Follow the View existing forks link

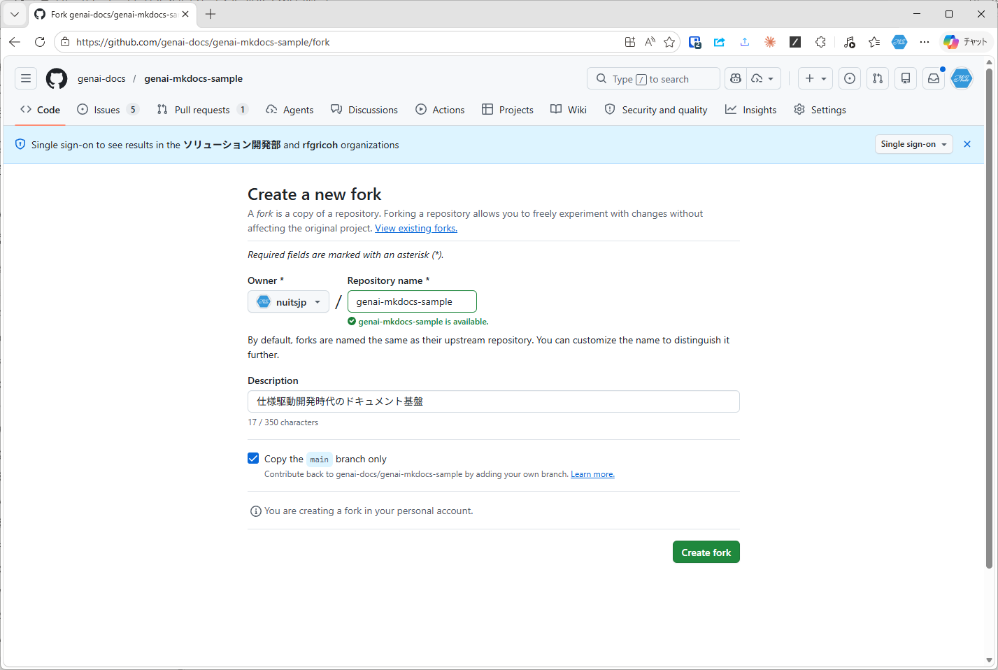(416, 229)
